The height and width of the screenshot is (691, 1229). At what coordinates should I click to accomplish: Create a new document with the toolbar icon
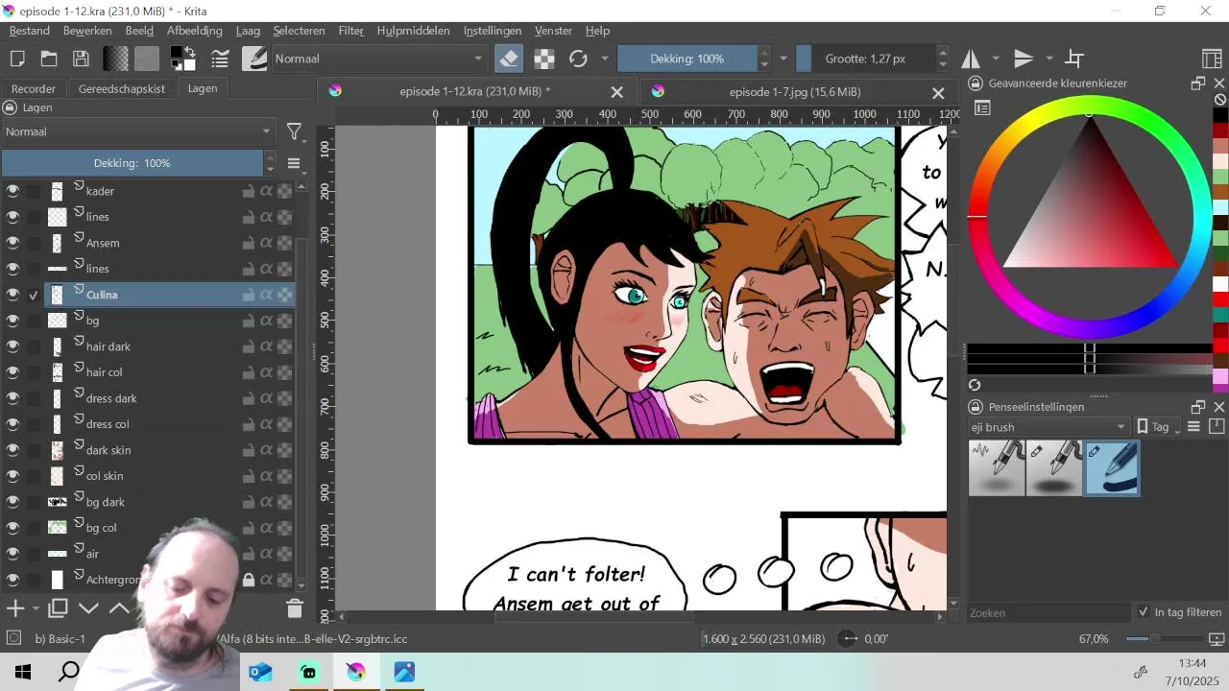(x=17, y=59)
